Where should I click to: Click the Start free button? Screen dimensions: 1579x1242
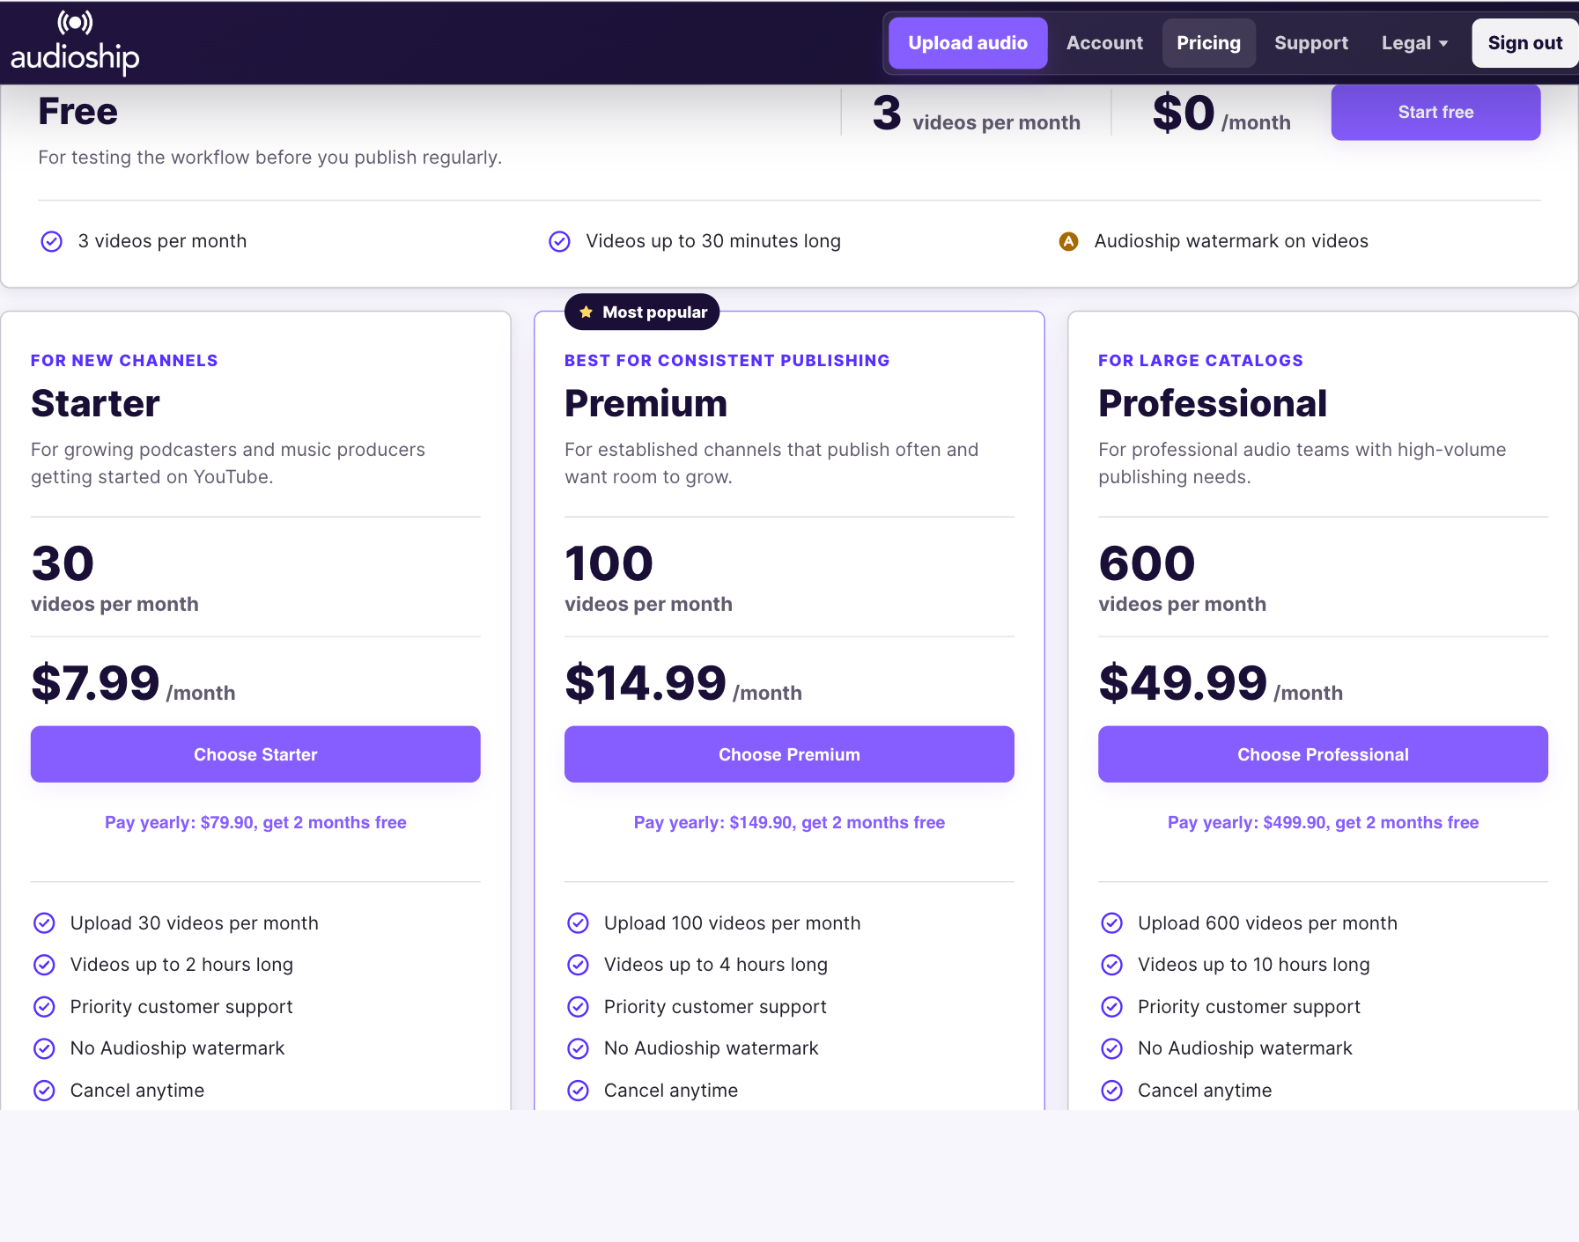coord(1435,112)
